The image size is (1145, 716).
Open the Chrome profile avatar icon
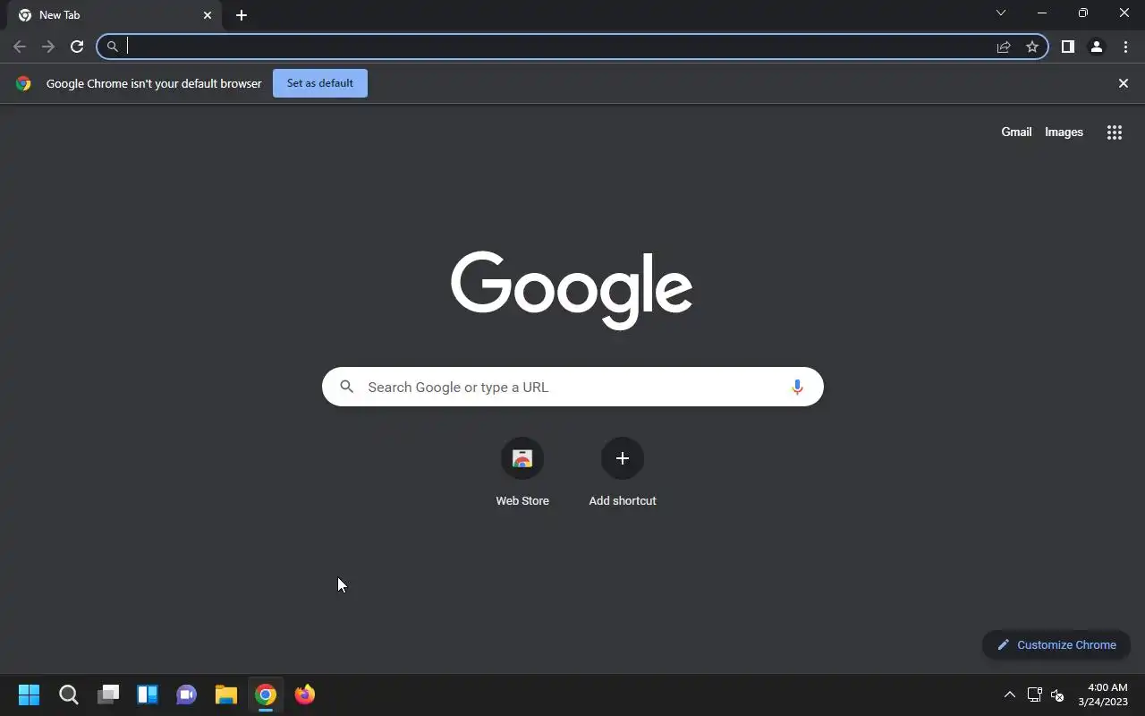(1096, 47)
